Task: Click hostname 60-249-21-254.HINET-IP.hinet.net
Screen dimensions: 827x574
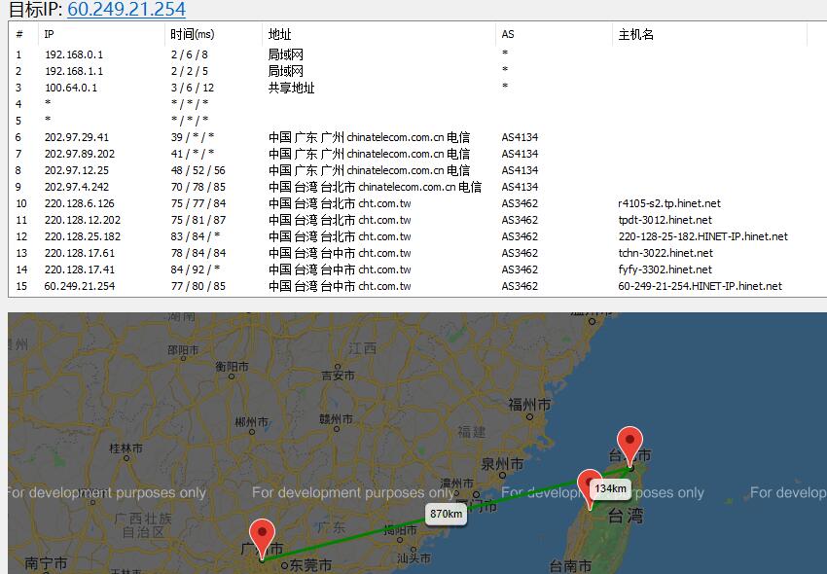Action: coord(700,286)
